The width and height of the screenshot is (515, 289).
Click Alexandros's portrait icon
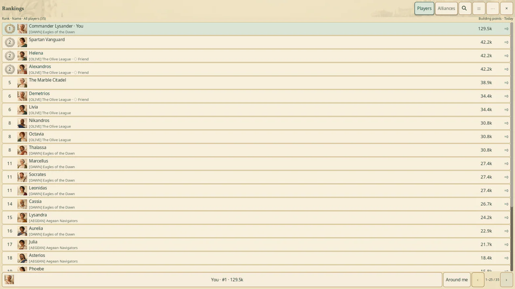22,69
